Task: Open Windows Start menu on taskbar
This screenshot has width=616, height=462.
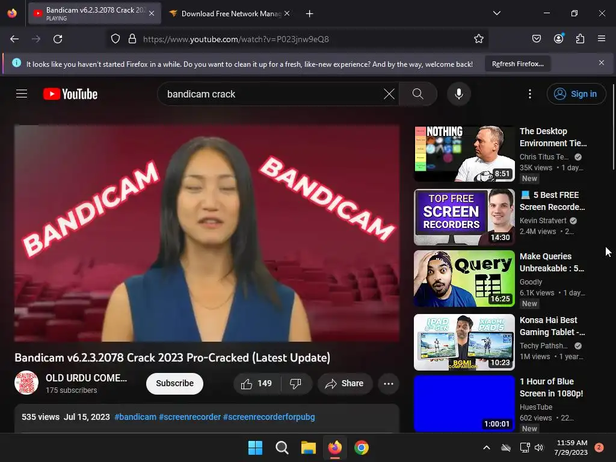Action: point(255,448)
